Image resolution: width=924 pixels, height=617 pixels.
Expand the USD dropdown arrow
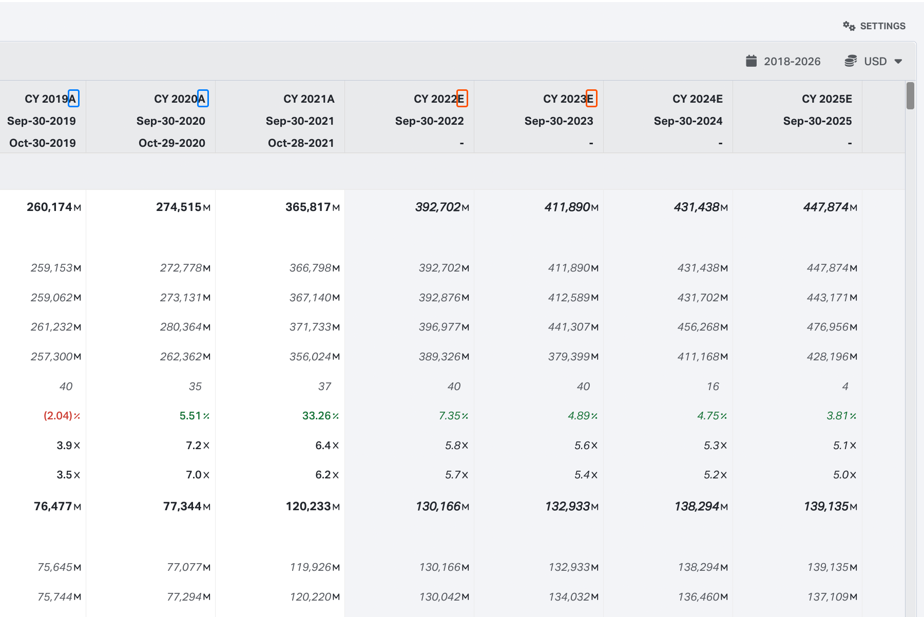(x=898, y=62)
